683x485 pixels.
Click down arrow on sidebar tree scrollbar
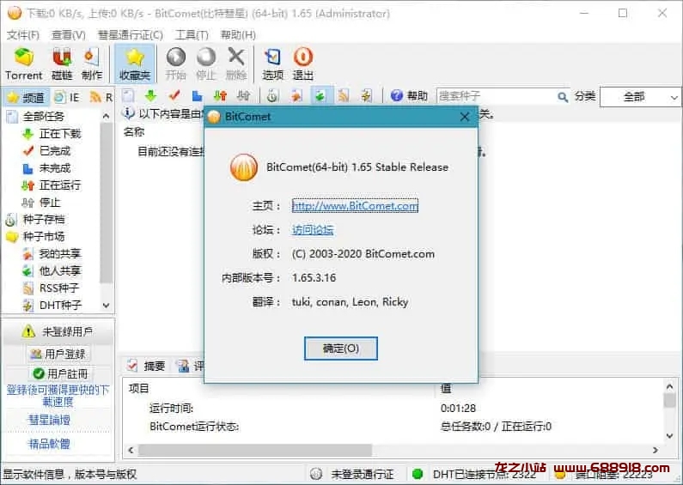click(x=107, y=305)
